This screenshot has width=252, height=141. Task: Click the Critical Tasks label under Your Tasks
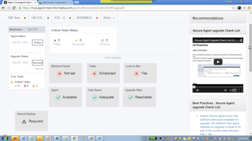coord(22,82)
